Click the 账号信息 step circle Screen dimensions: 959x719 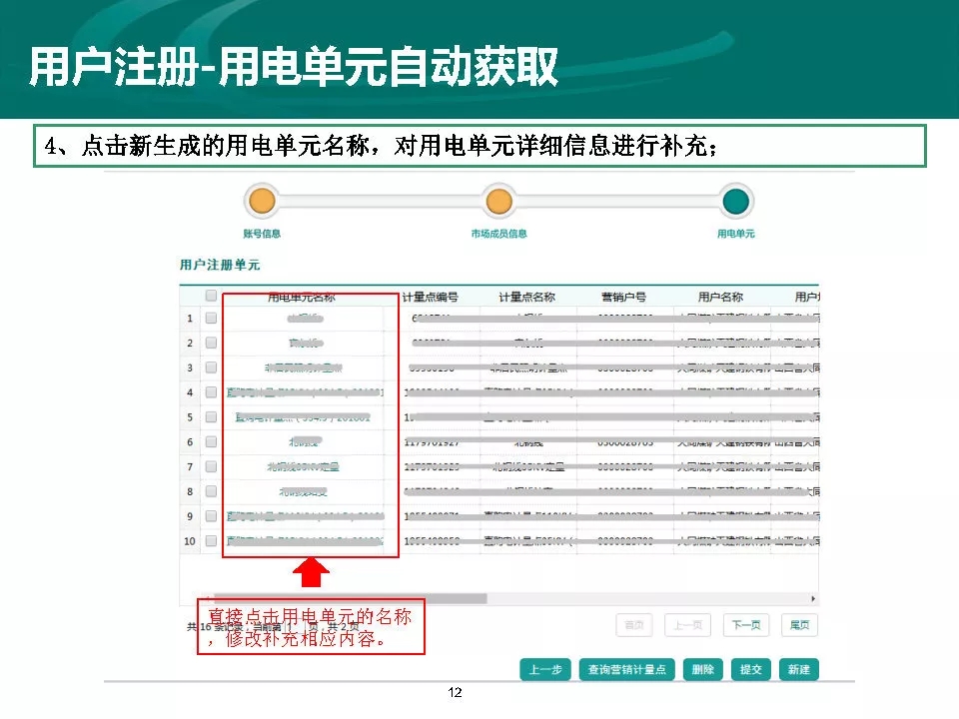click(261, 202)
